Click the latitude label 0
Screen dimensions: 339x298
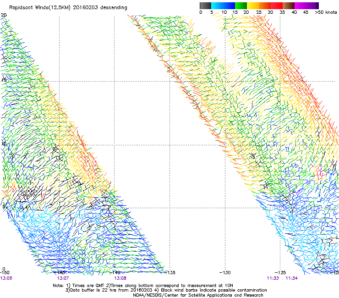pos(4,269)
